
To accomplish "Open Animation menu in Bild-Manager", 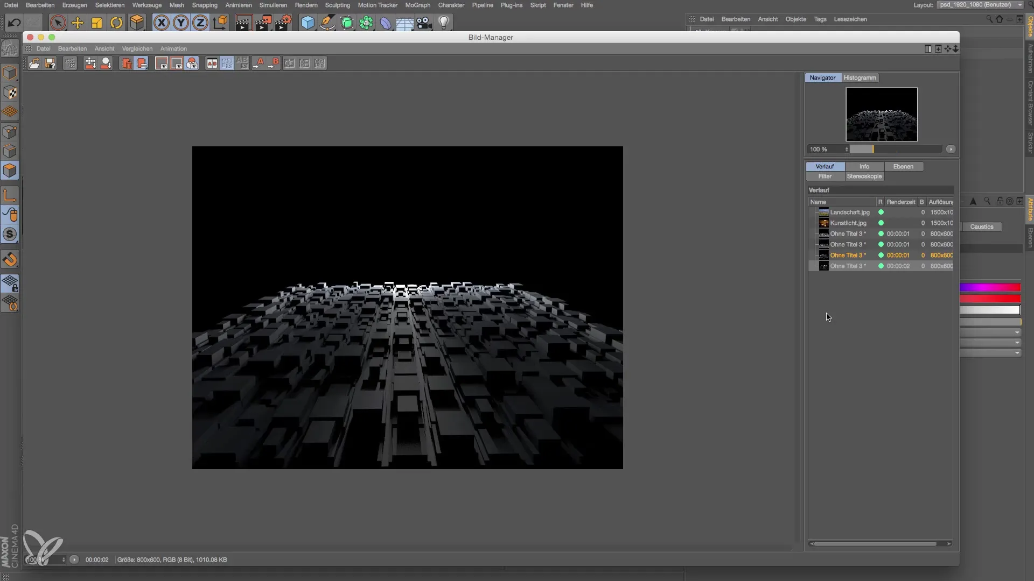I will tap(173, 48).
